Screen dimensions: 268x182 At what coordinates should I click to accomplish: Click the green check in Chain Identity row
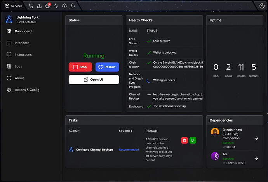point(149,62)
